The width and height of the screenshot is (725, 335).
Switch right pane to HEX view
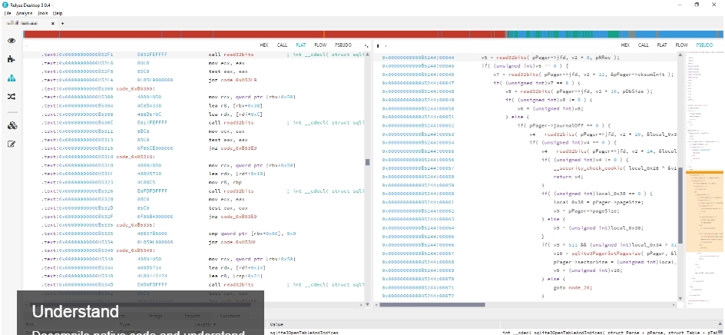click(x=624, y=45)
